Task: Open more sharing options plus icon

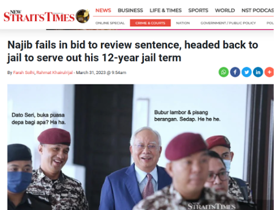Action: coord(269,72)
